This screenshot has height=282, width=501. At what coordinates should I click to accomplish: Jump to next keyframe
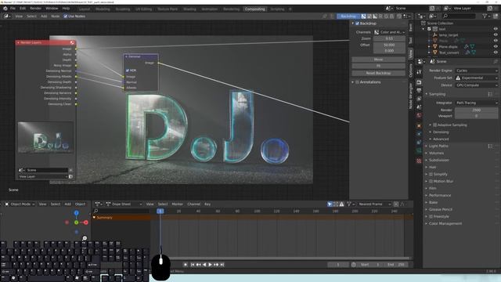click(x=216, y=265)
